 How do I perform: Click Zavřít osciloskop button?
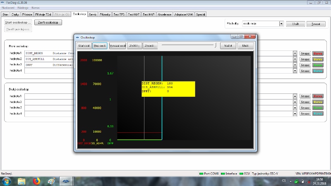pos(48,22)
